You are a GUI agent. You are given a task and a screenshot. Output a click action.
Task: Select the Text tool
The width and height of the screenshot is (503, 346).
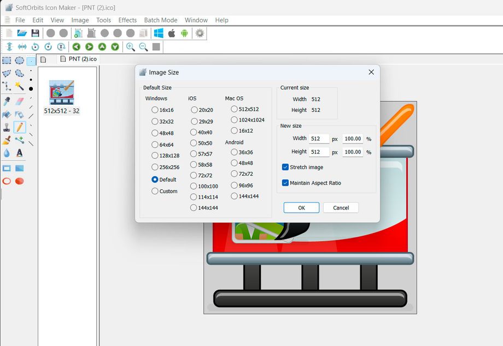click(20, 153)
